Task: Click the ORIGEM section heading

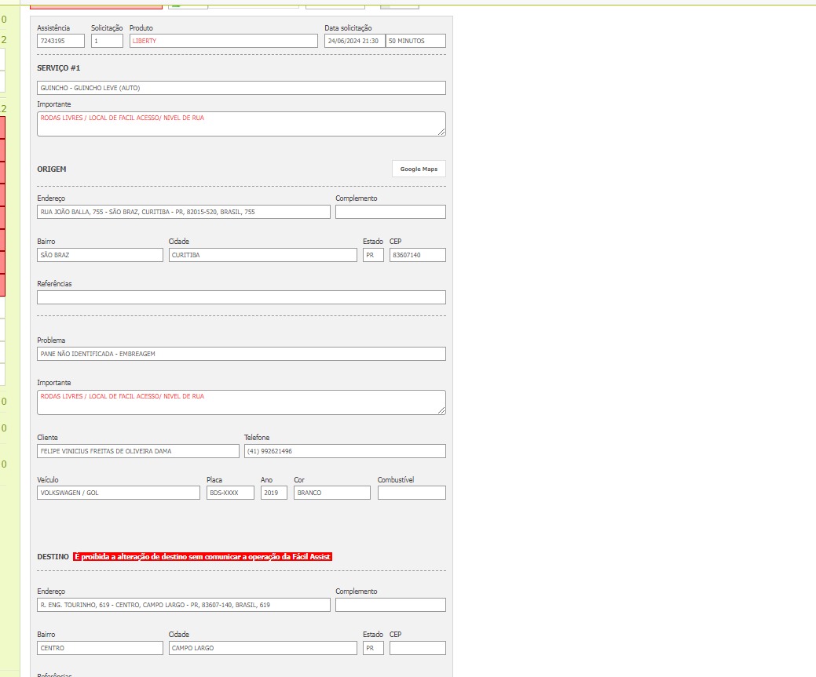Action: tap(52, 169)
